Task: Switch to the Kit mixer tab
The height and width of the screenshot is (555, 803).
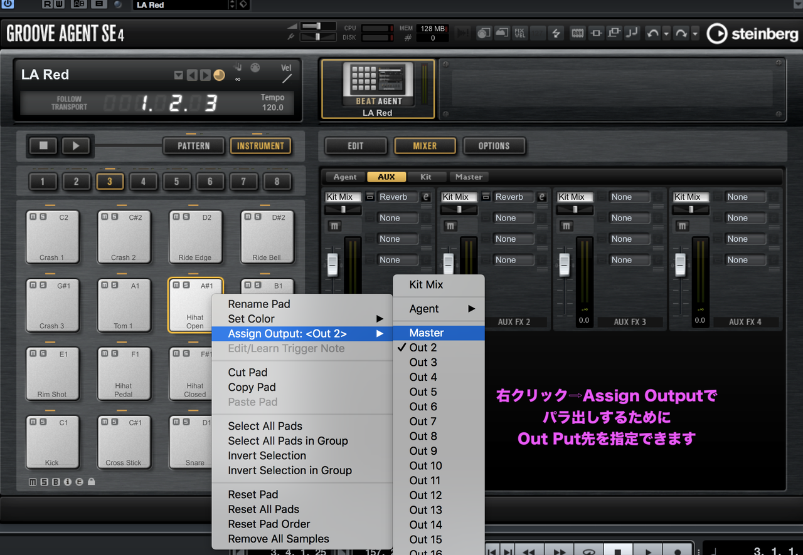Action: point(426,177)
